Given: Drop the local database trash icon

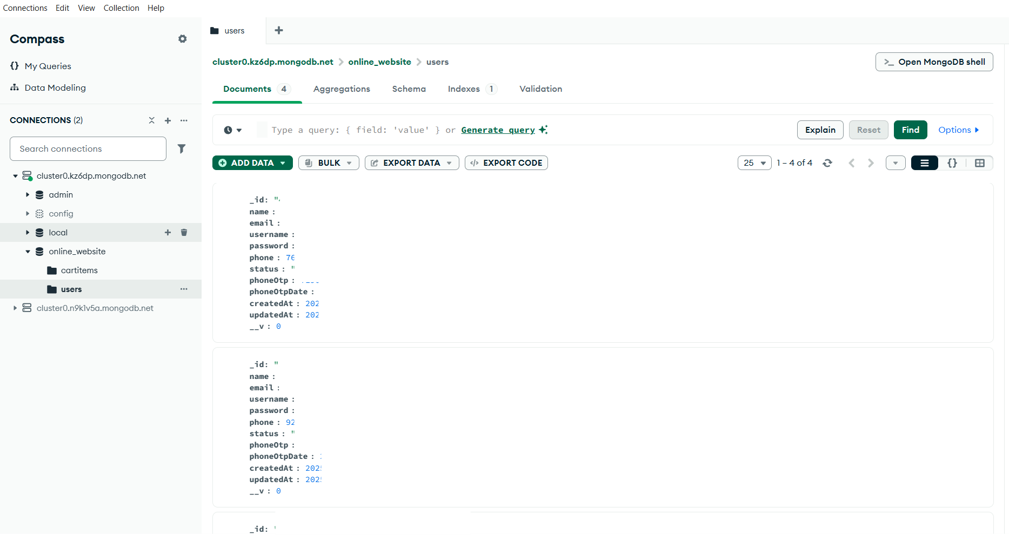Looking at the screenshot, I should coord(184,232).
